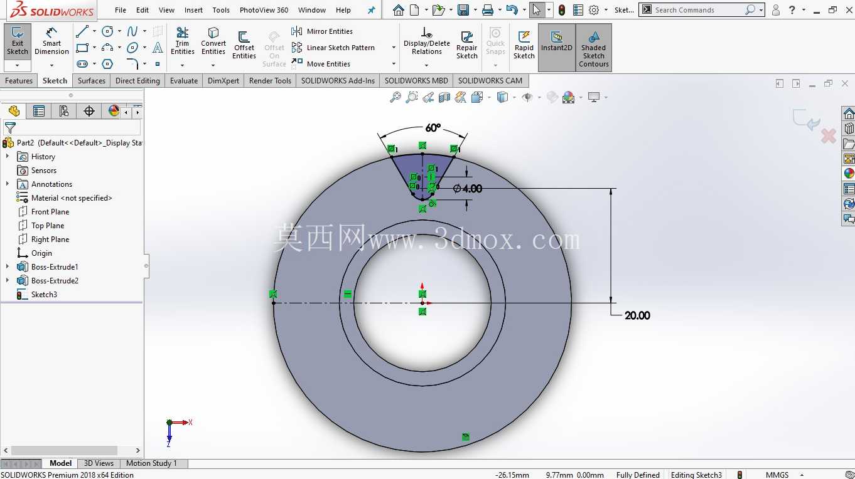Expand the Boss-Extrude2 feature
Viewport: 855px width, 479px height.
pos(8,281)
